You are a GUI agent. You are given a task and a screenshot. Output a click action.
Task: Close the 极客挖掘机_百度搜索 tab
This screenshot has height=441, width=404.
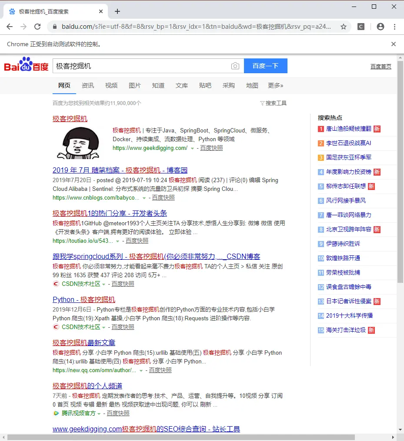tap(101, 11)
